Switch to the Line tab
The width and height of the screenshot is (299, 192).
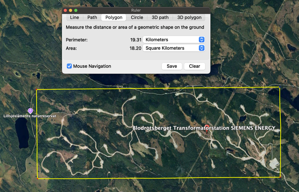tap(74, 17)
